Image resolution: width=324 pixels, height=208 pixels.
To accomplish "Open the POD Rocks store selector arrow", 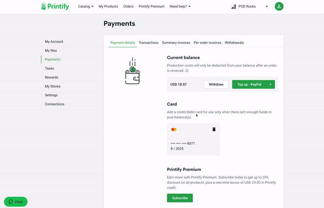I will [x=266, y=6].
